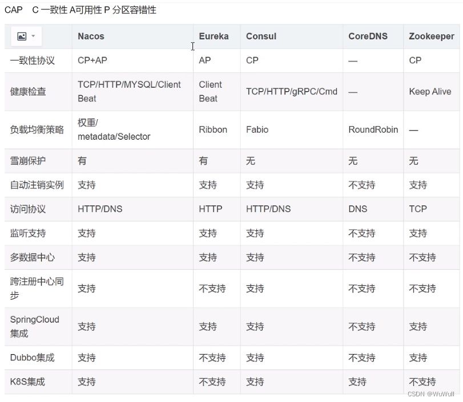The image size is (463, 402).
Task: Select the Consul column header
Action: (x=261, y=36)
